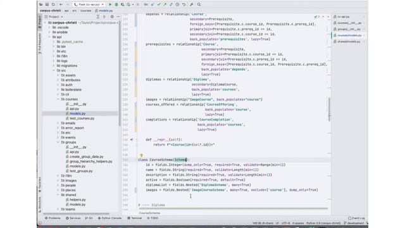Switch to the shared/models.py editor tab

tap(347, 42)
